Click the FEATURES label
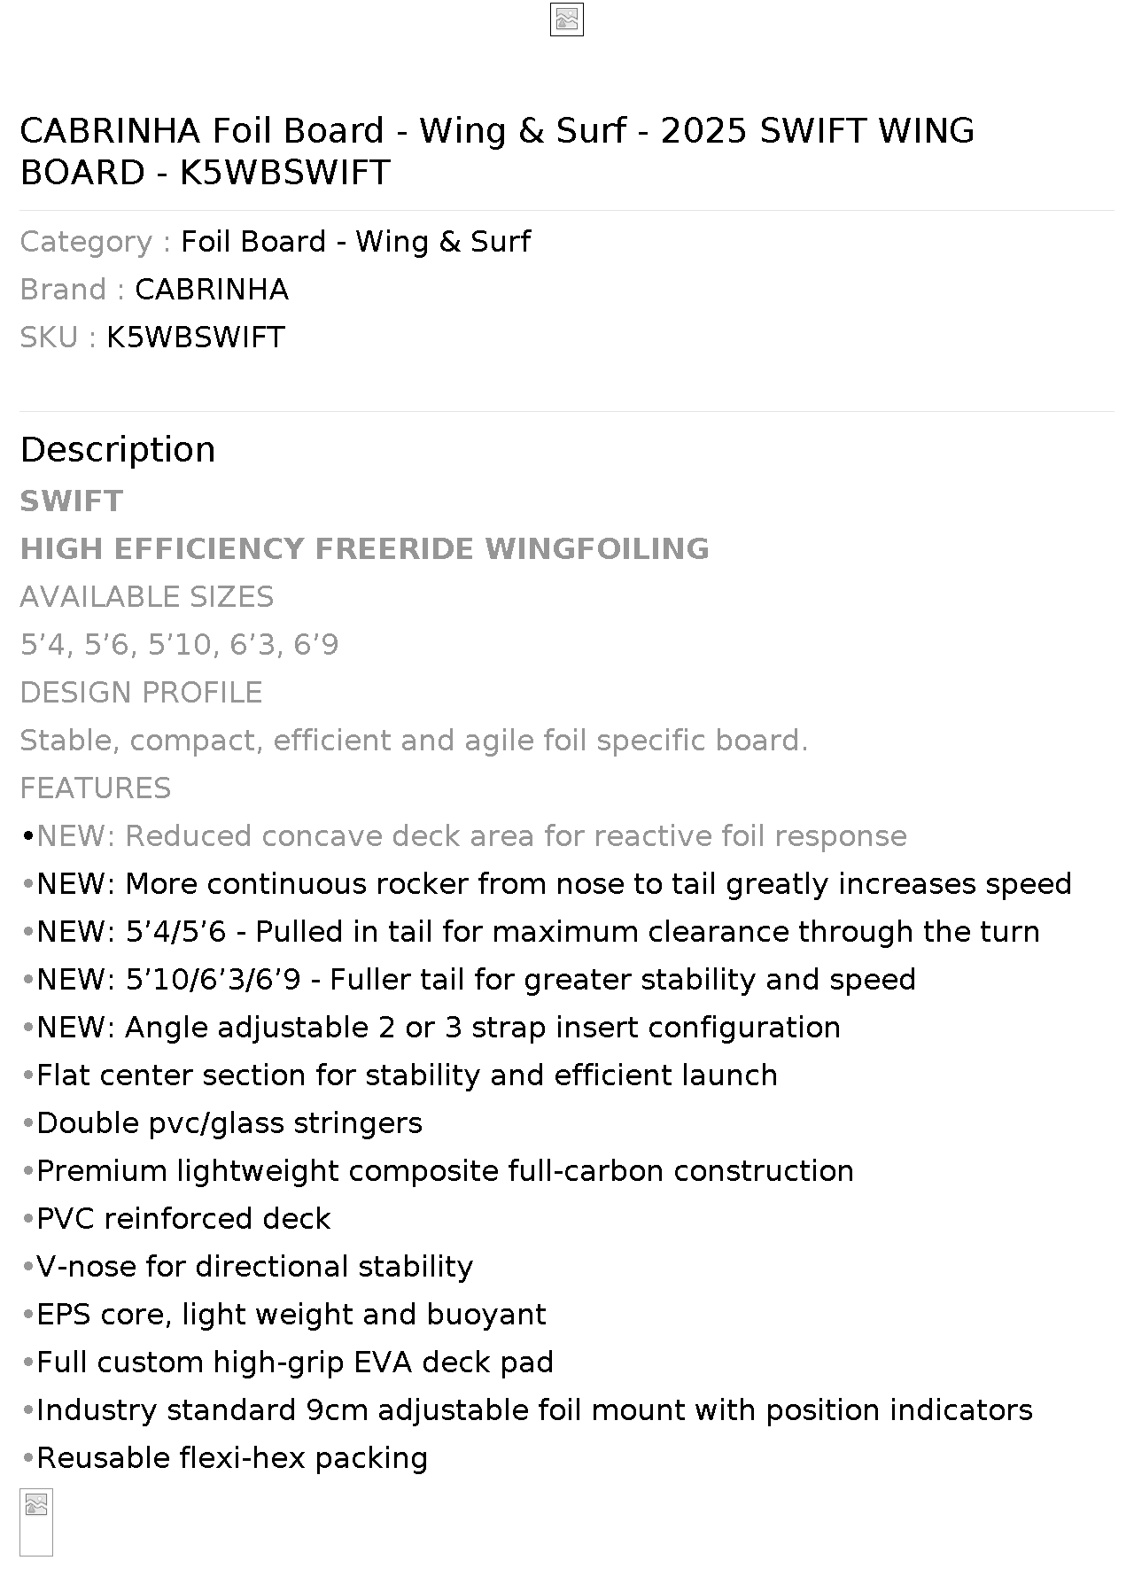 click(96, 788)
